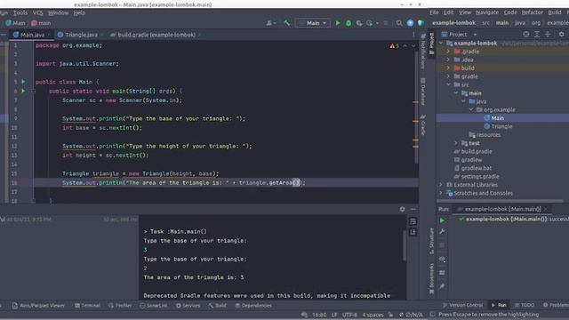Click the green Run button in toolbar

[x=338, y=23]
